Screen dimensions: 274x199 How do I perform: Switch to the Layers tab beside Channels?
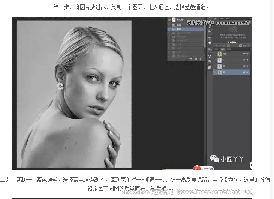(x=216, y=49)
